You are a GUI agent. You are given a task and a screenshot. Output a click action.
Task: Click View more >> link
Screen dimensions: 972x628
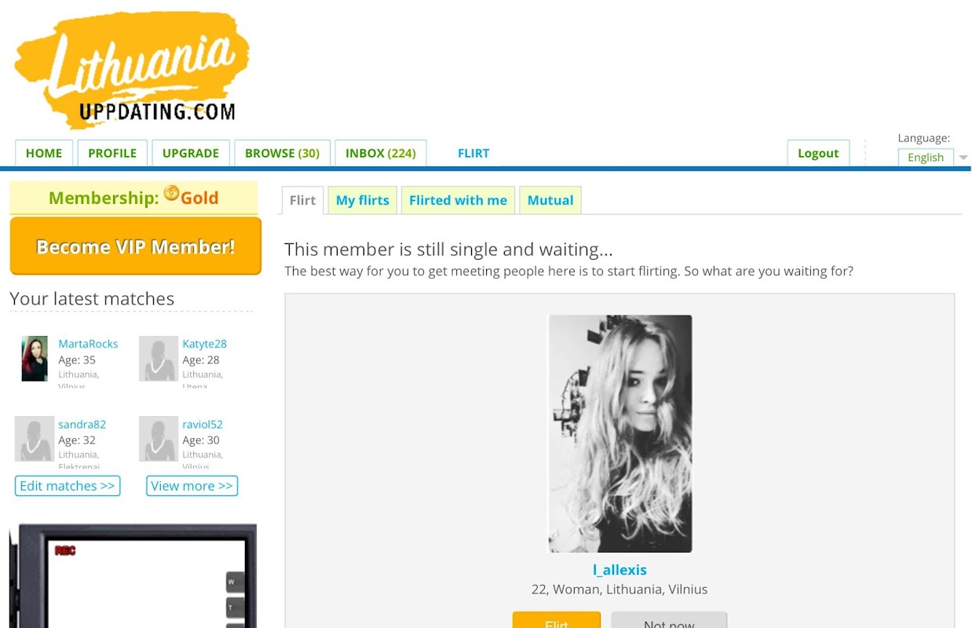point(192,486)
